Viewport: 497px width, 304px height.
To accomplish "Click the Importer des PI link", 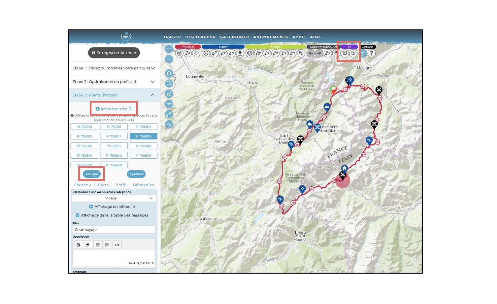I will 114,109.
